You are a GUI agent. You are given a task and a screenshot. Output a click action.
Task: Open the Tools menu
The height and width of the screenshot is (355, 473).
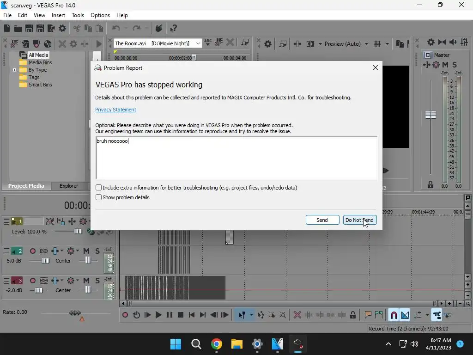(78, 15)
